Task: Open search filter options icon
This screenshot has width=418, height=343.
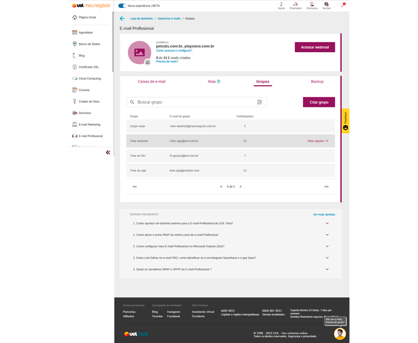Action: (259, 102)
